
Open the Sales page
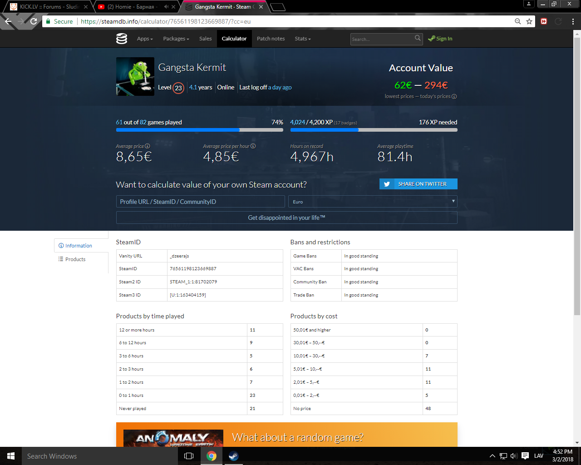(205, 39)
